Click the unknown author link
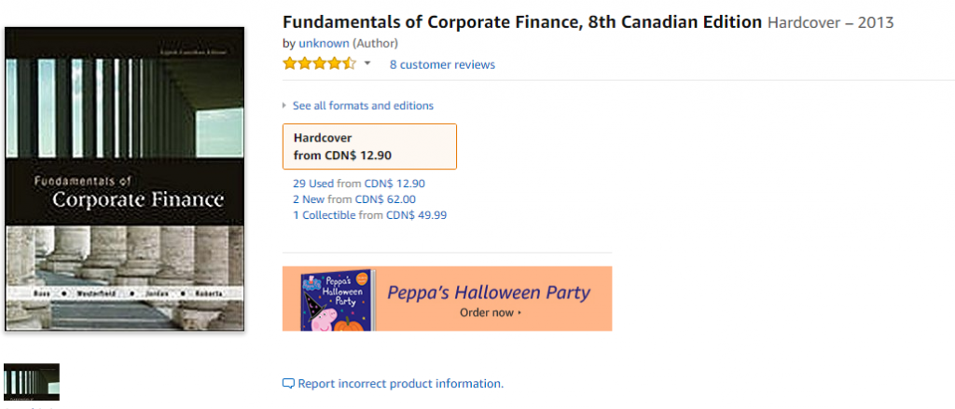955x409 pixels. 324,43
